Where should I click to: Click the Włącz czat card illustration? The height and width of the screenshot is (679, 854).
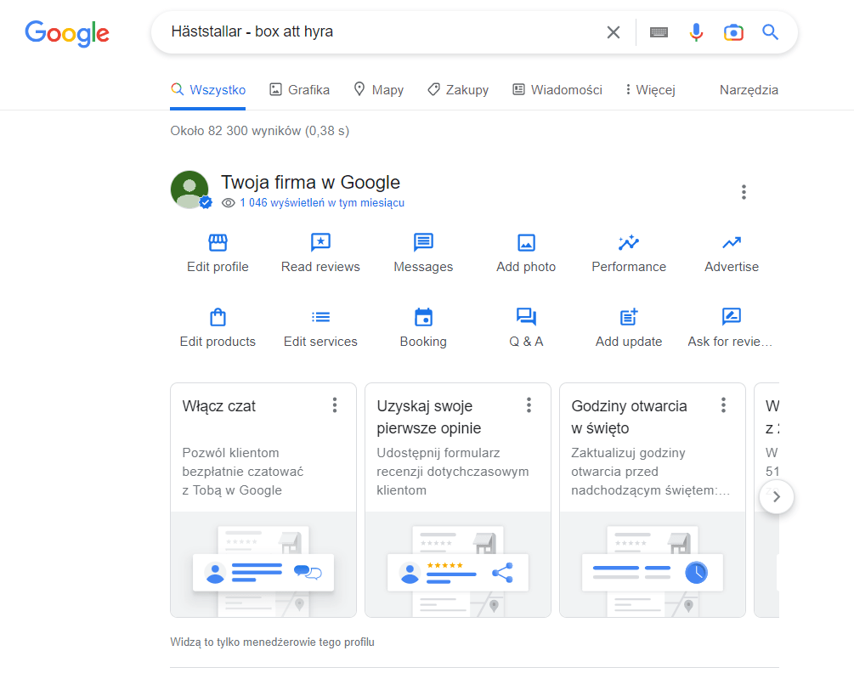click(x=263, y=564)
